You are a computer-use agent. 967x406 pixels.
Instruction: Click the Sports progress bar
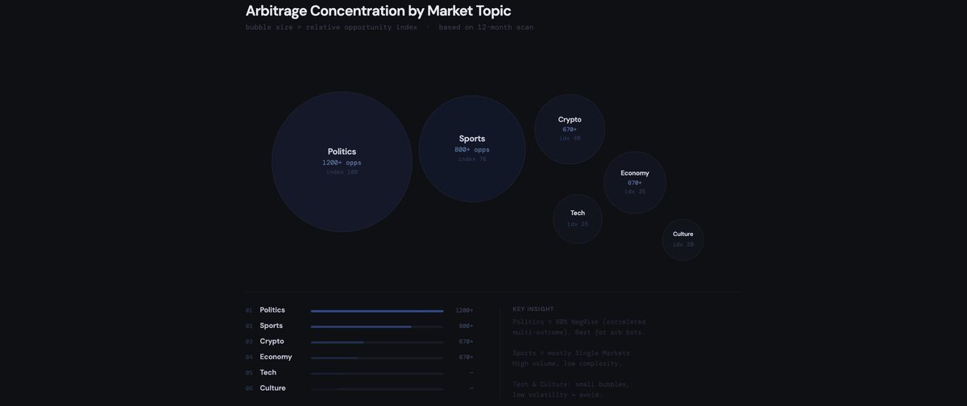[377, 326]
